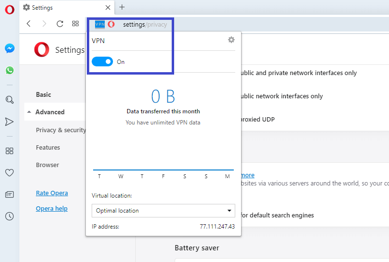The width and height of the screenshot is (389, 262).
Task: Click the 'Advanced' section label
Action: click(50, 112)
